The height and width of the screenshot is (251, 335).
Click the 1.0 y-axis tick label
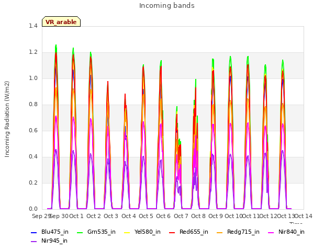[x=33, y=78]
